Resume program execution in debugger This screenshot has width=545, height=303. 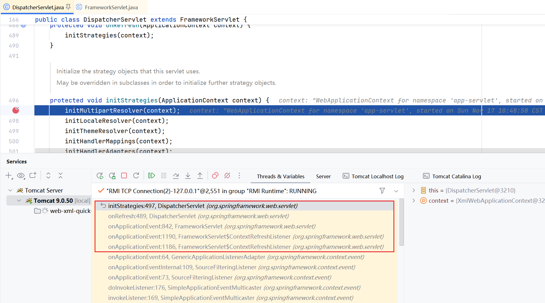click(x=152, y=176)
